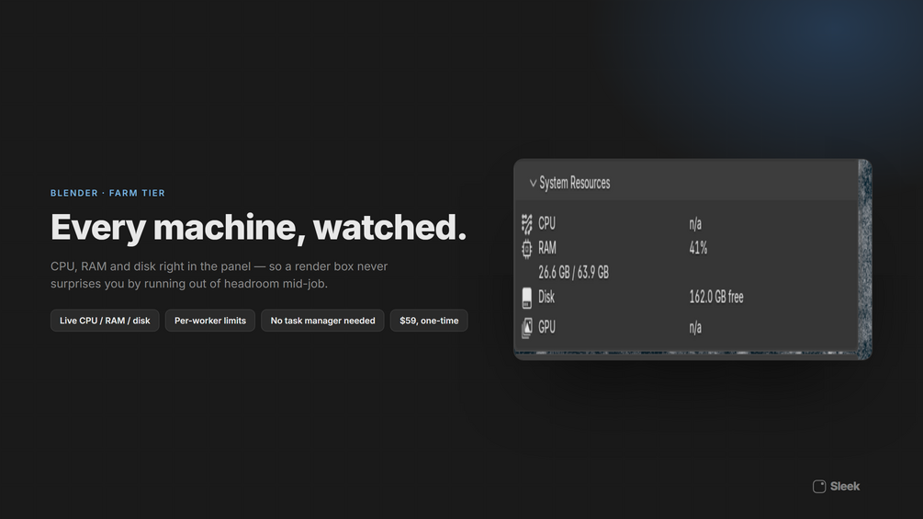Click the GPU n/a value
The width and height of the screenshot is (923, 519).
click(x=695, y=328)
